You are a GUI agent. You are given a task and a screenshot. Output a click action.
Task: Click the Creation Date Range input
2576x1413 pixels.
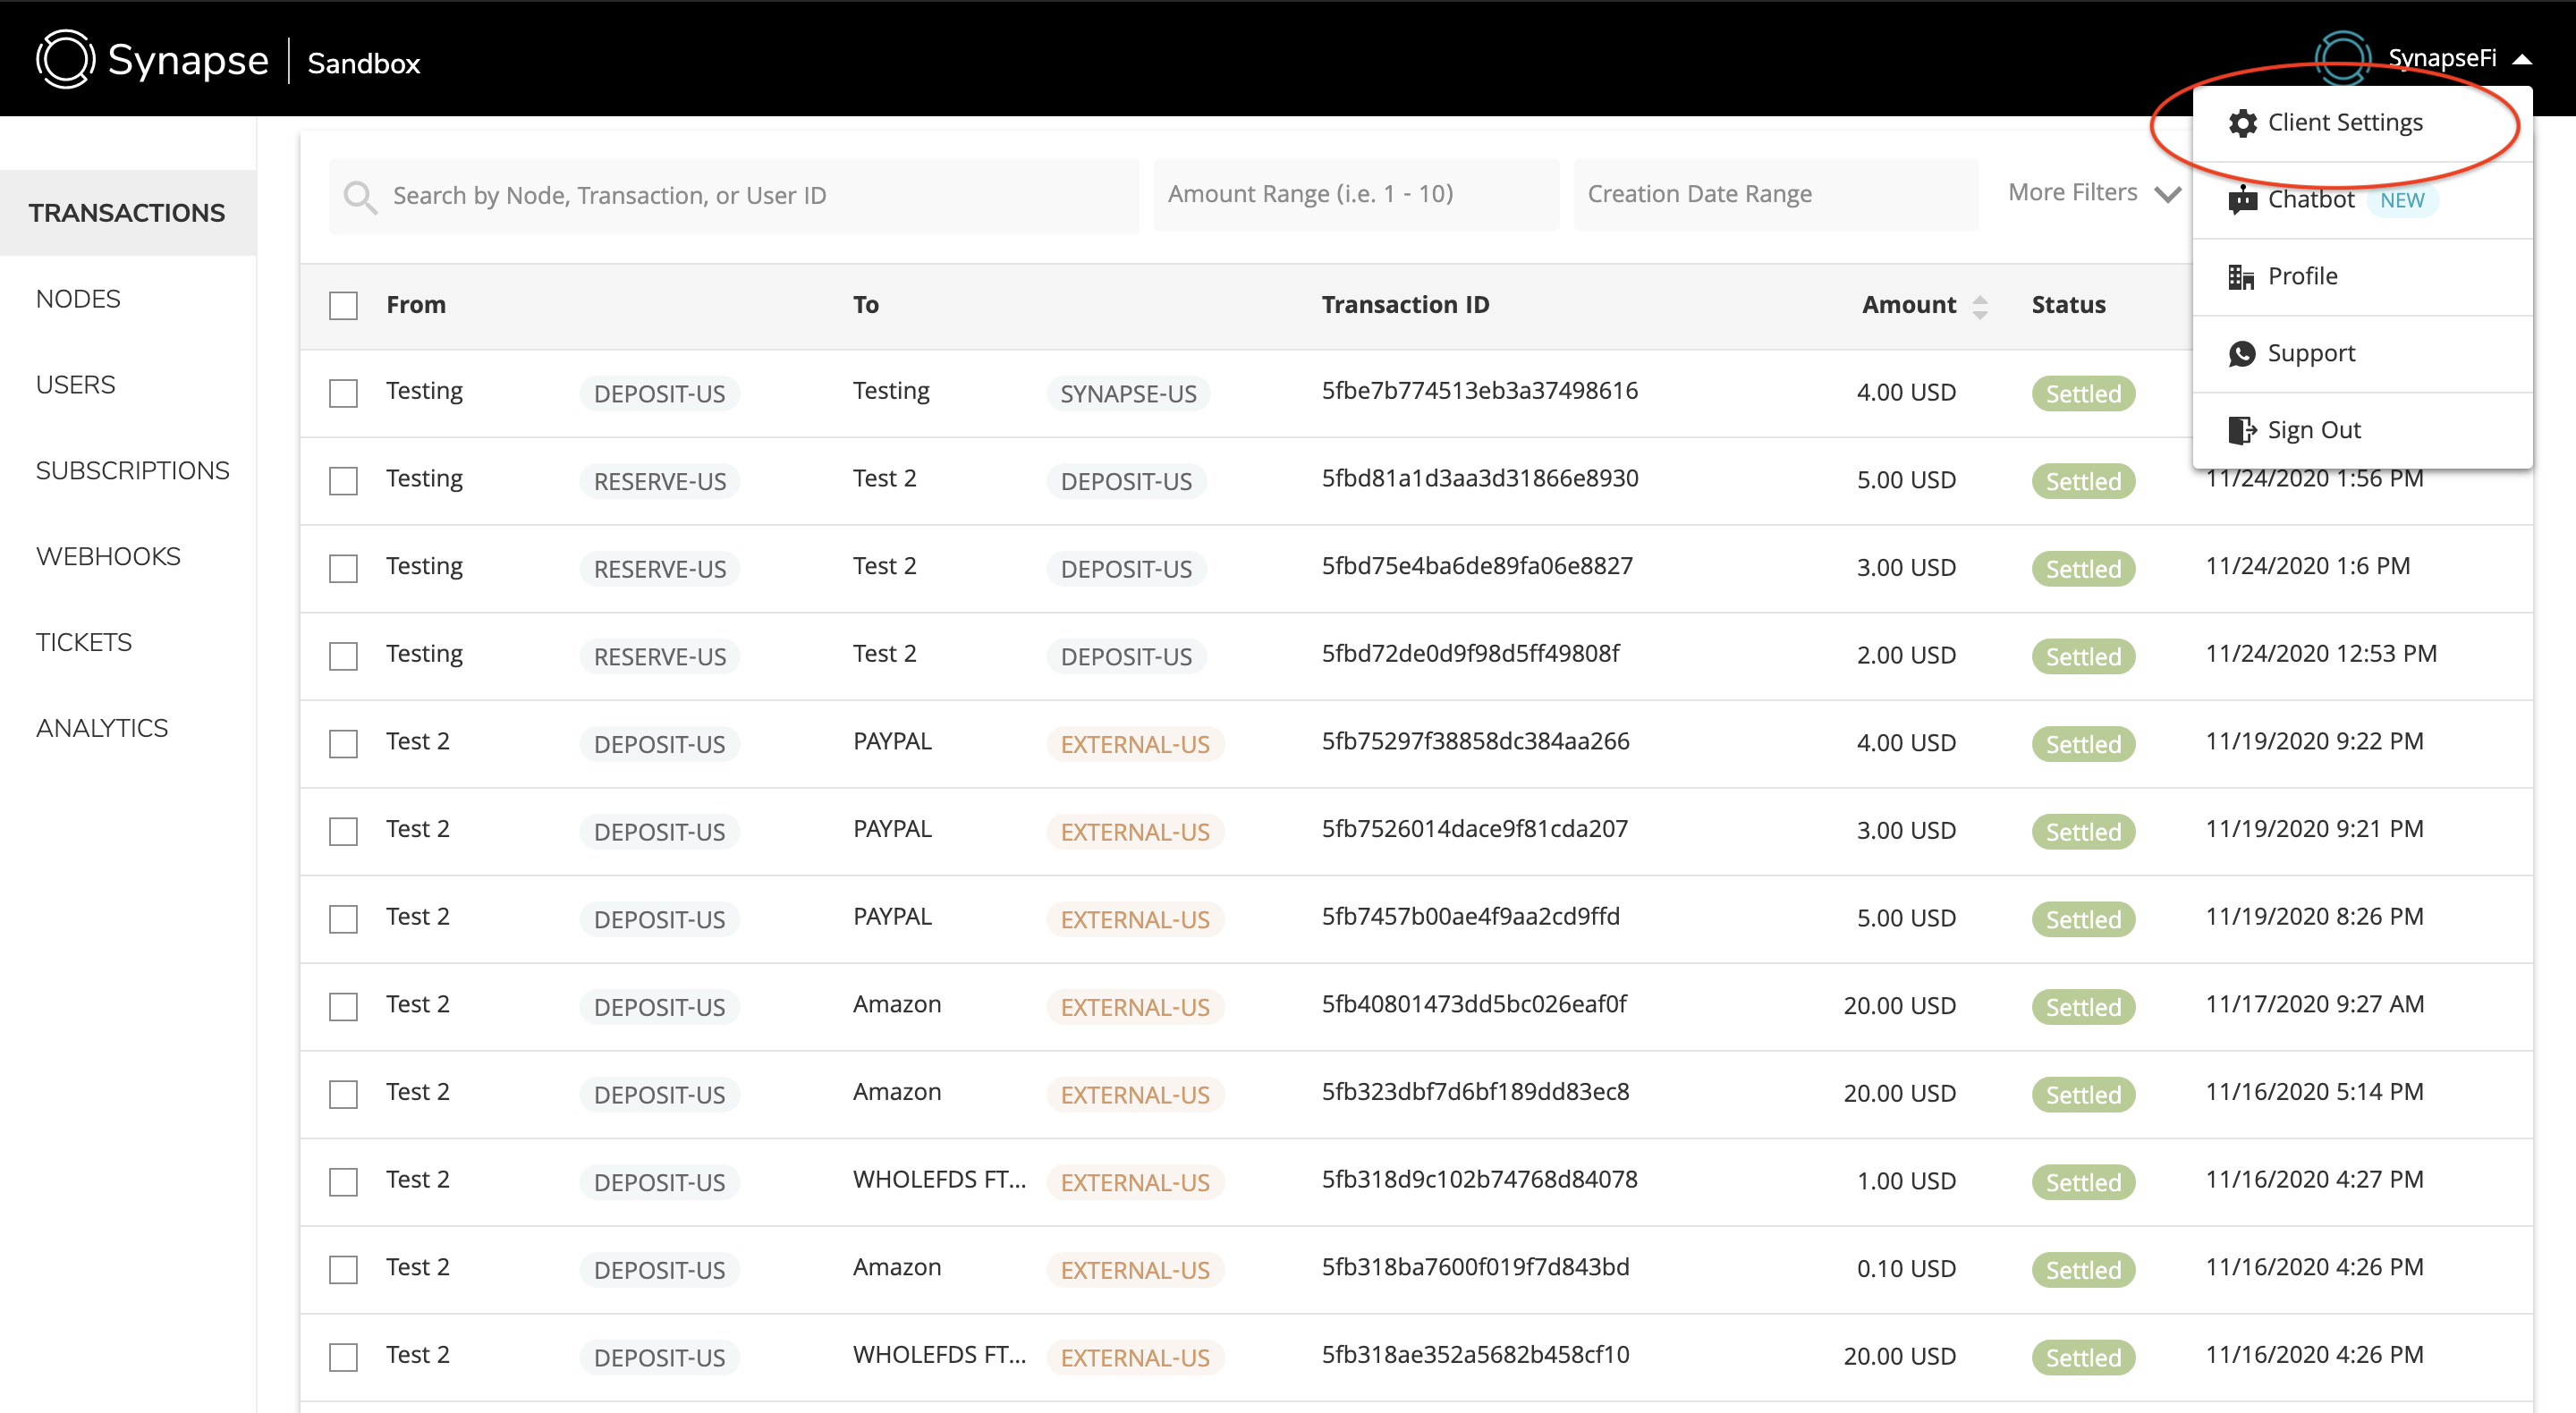tap(1776, 195)
